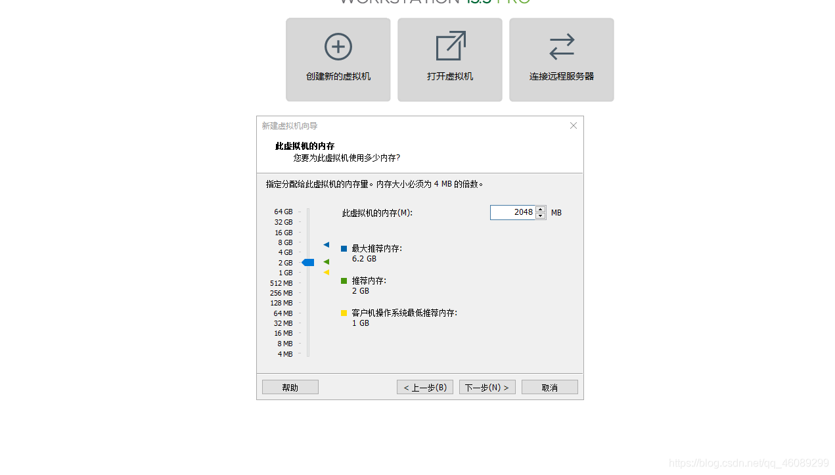The image size is (835, 475).
Task: Click the wizard title 新建虚拟机向导
Action: pyautogui.click(x=290, y=125)
